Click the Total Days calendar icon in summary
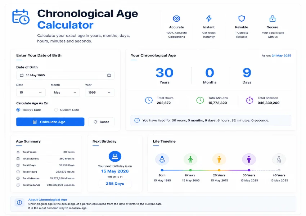This screenshot has height=216, width=306. (18, 165)
